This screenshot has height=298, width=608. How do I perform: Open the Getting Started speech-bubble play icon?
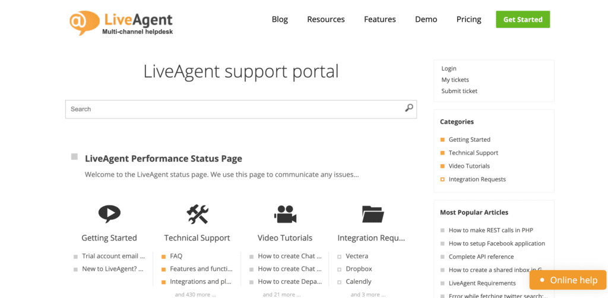pos(109,214)
